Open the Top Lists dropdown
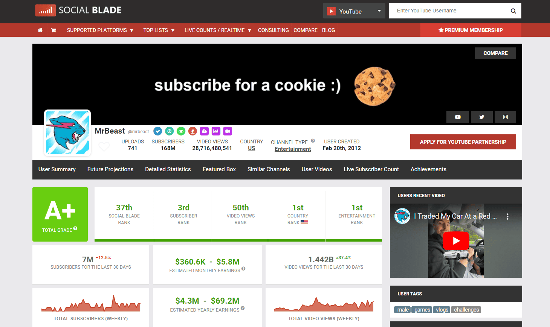The image size is (550, 327). [159, 30]
